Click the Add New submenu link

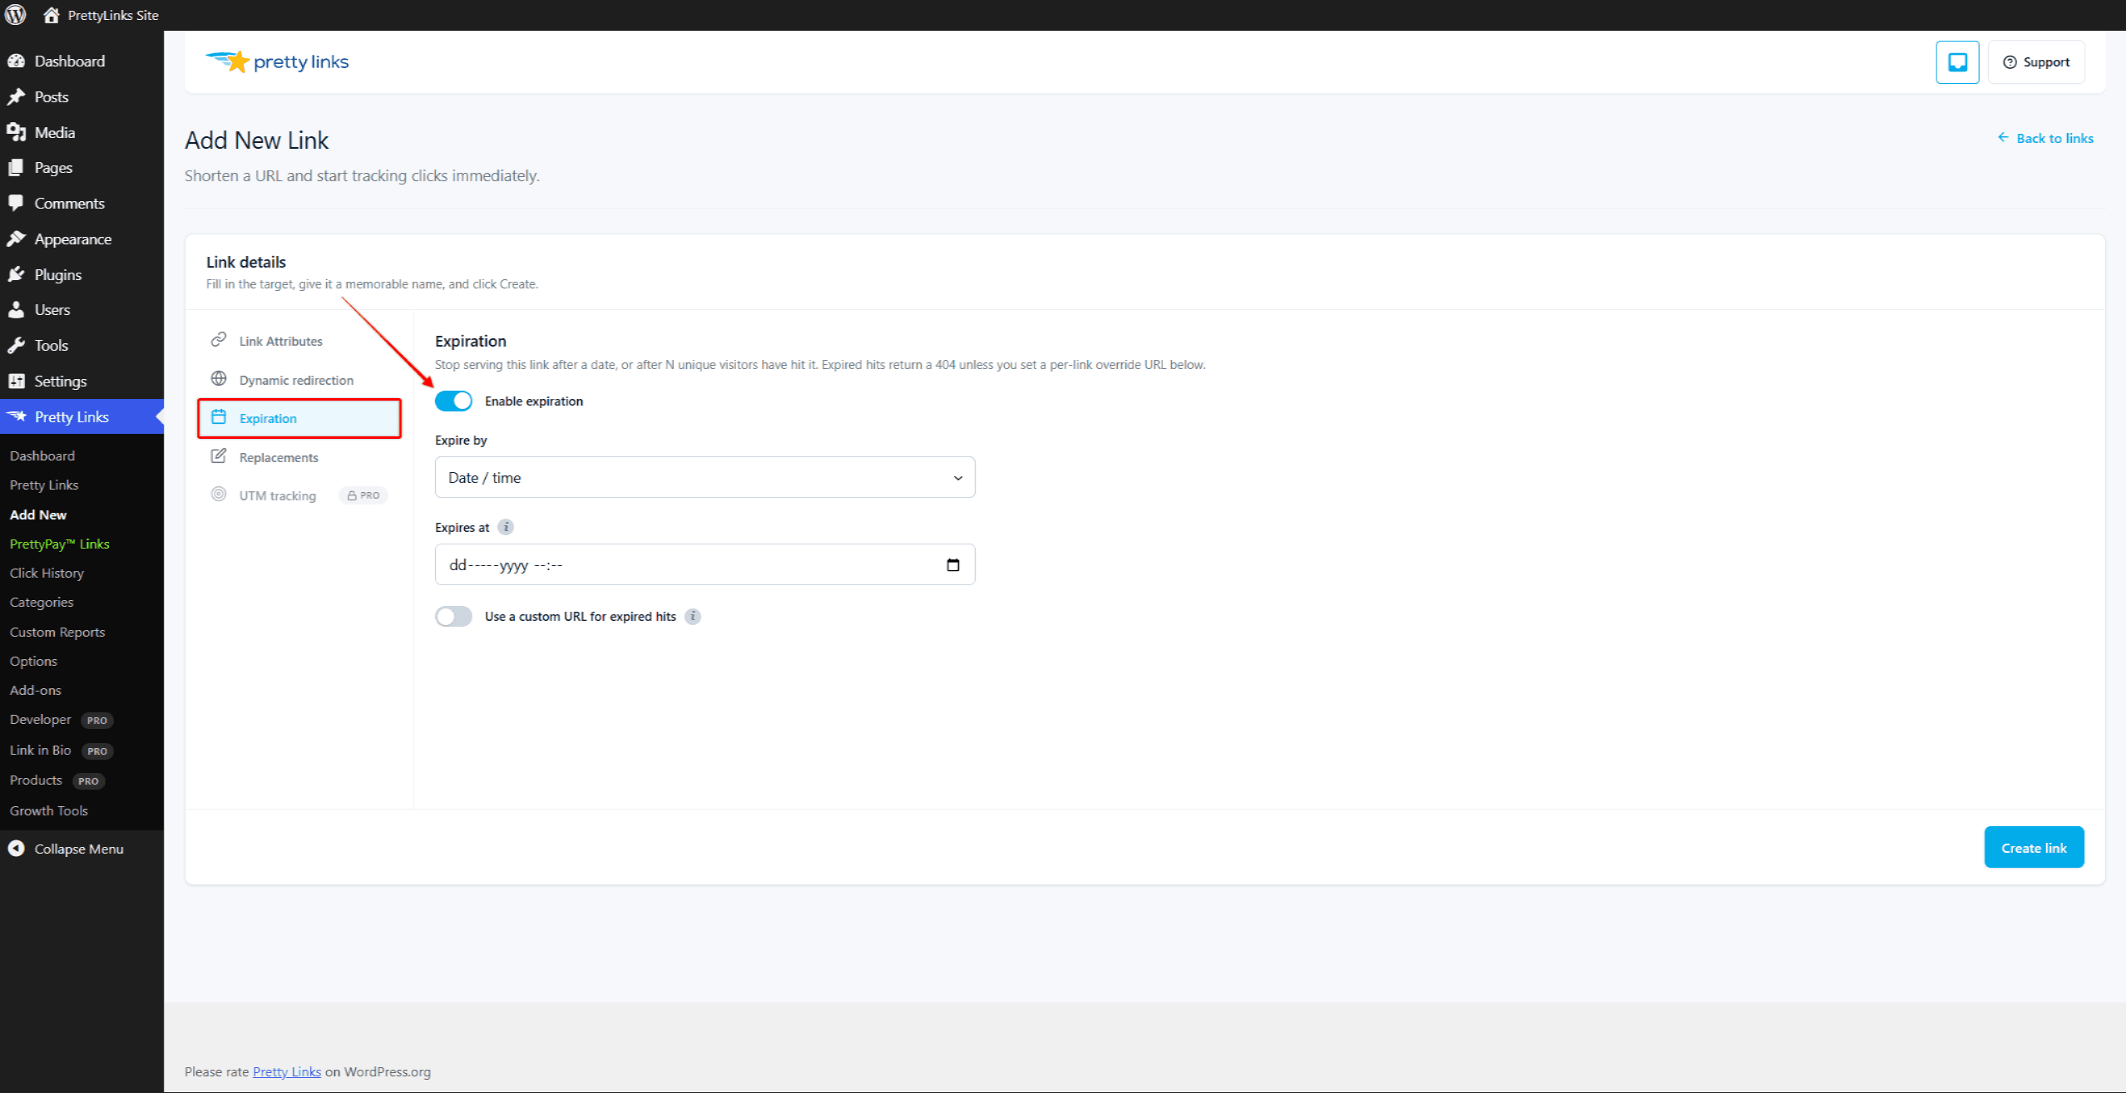38,514
